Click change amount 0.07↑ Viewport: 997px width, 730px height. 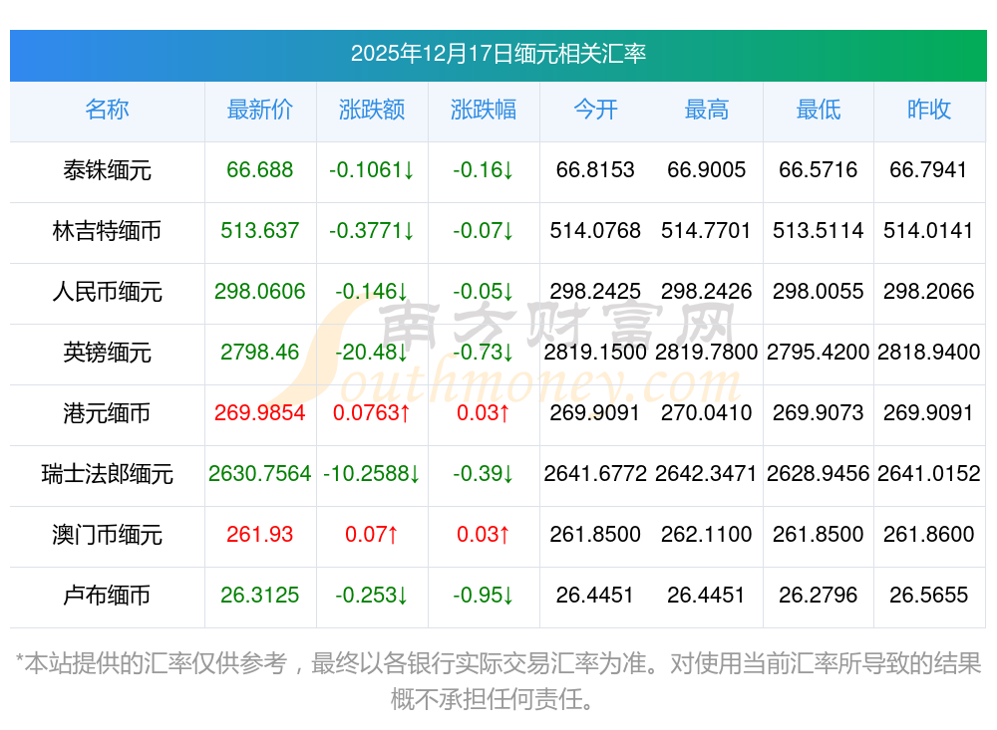(x=371, y=534)
